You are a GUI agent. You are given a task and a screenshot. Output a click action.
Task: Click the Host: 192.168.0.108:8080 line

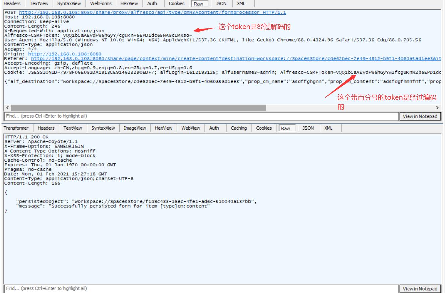pyautogui.click(x=40, y=17)
